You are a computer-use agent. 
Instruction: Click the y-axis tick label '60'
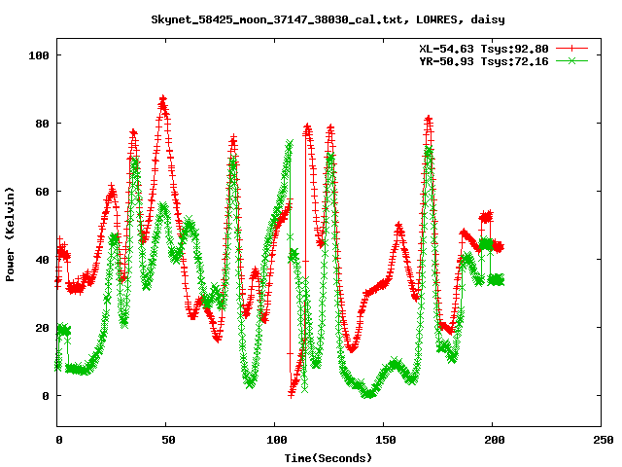tap(43, 192)
